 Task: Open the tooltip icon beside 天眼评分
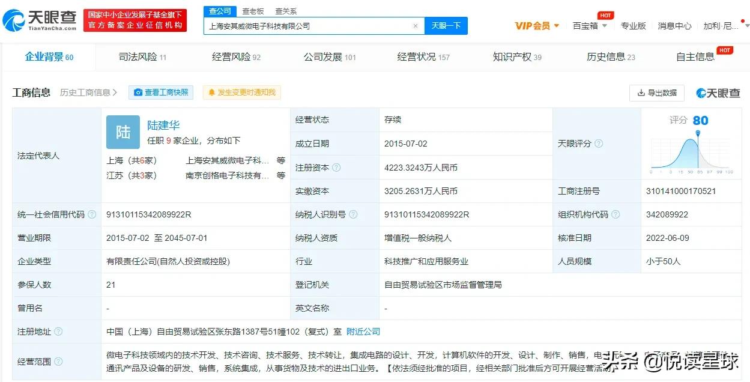[x=598, y=144]
